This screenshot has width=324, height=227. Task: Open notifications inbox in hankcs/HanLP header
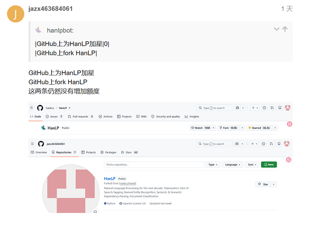(x=280, y=108)
